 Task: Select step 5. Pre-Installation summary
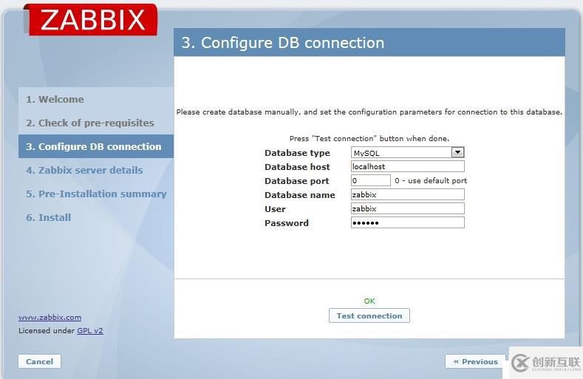96,194
